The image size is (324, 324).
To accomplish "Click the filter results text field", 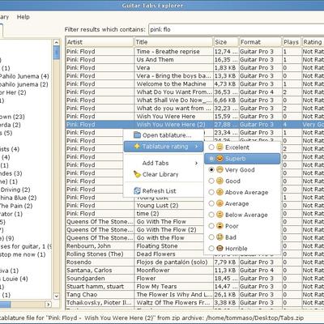I will pos(237,29).
